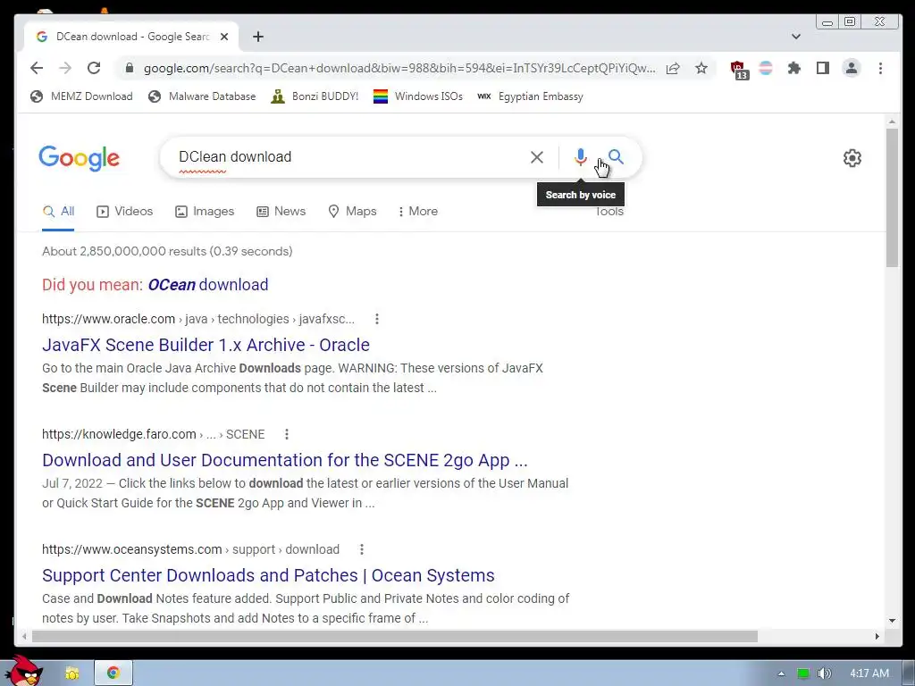This screenshot has height=686, width=915.
Task: Open the tab search chevron
Action: 796,37
